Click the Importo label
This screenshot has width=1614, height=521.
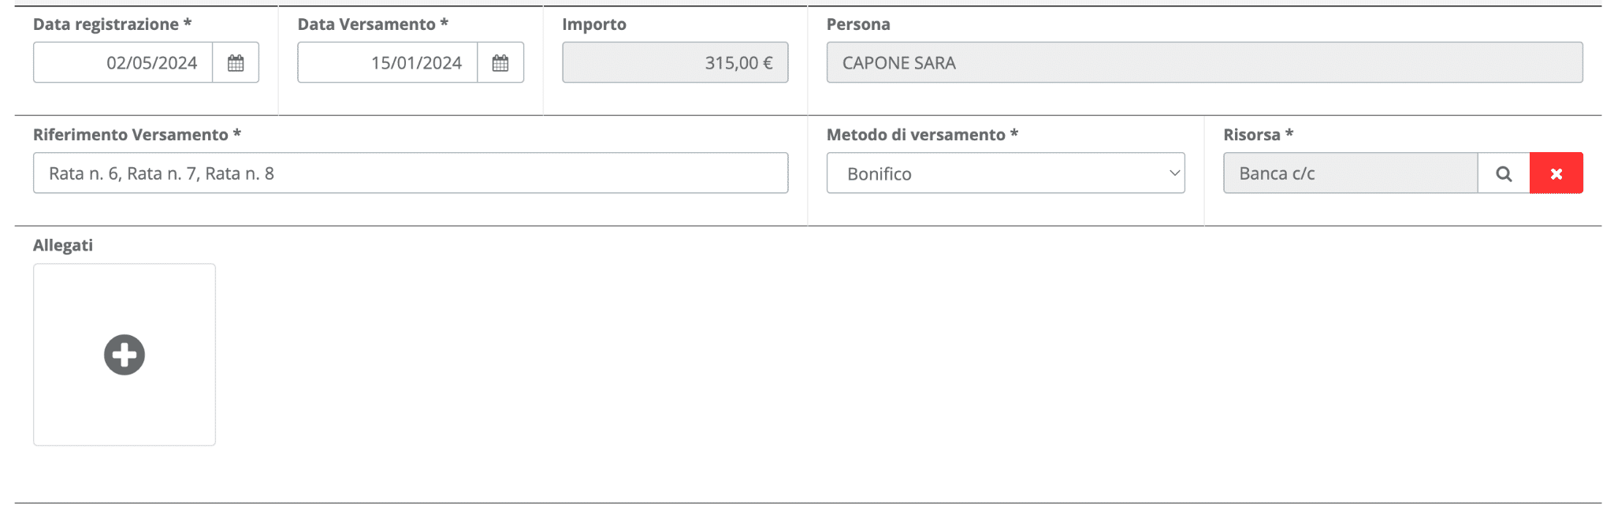594,24
